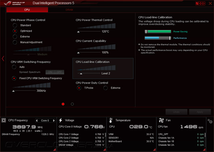214x152 pixels.
Task: Click the DRAM Frequency row
Action: (x=28, y=134)
